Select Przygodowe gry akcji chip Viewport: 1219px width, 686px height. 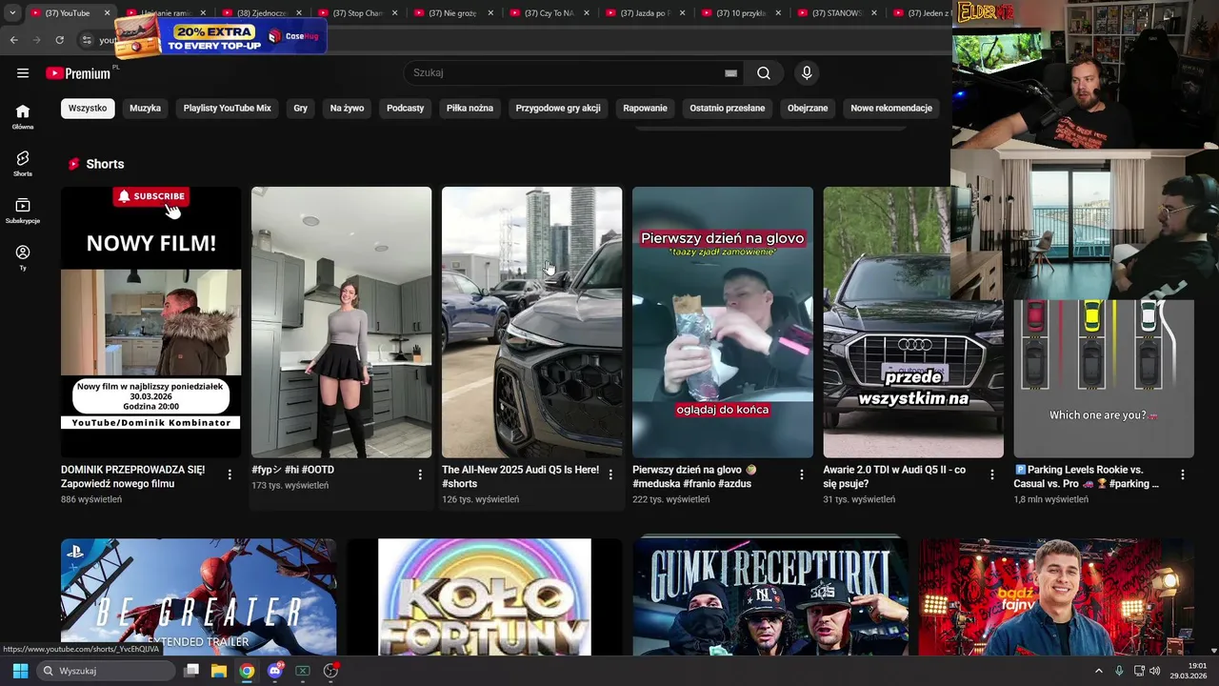tap(558, 109)
